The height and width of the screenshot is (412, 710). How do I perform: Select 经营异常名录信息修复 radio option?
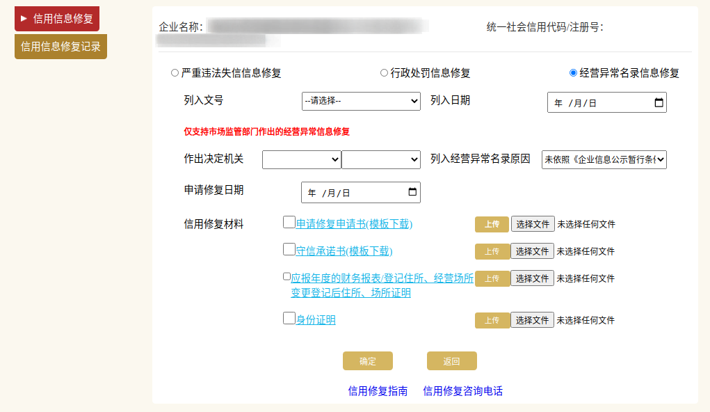pyautogui.click(x=573, y=73)
